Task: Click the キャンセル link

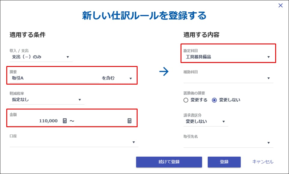Action: (x=263, y=162)
